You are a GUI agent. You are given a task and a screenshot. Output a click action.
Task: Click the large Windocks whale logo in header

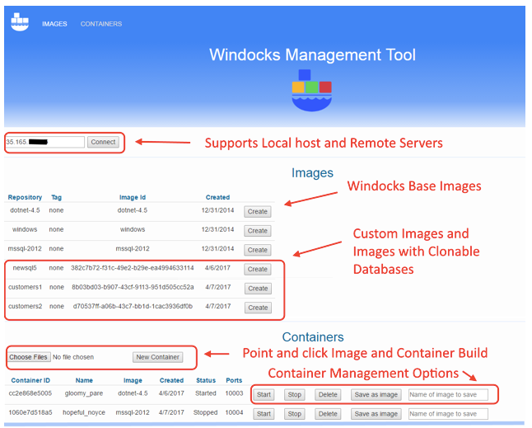[x=312, y=90]
